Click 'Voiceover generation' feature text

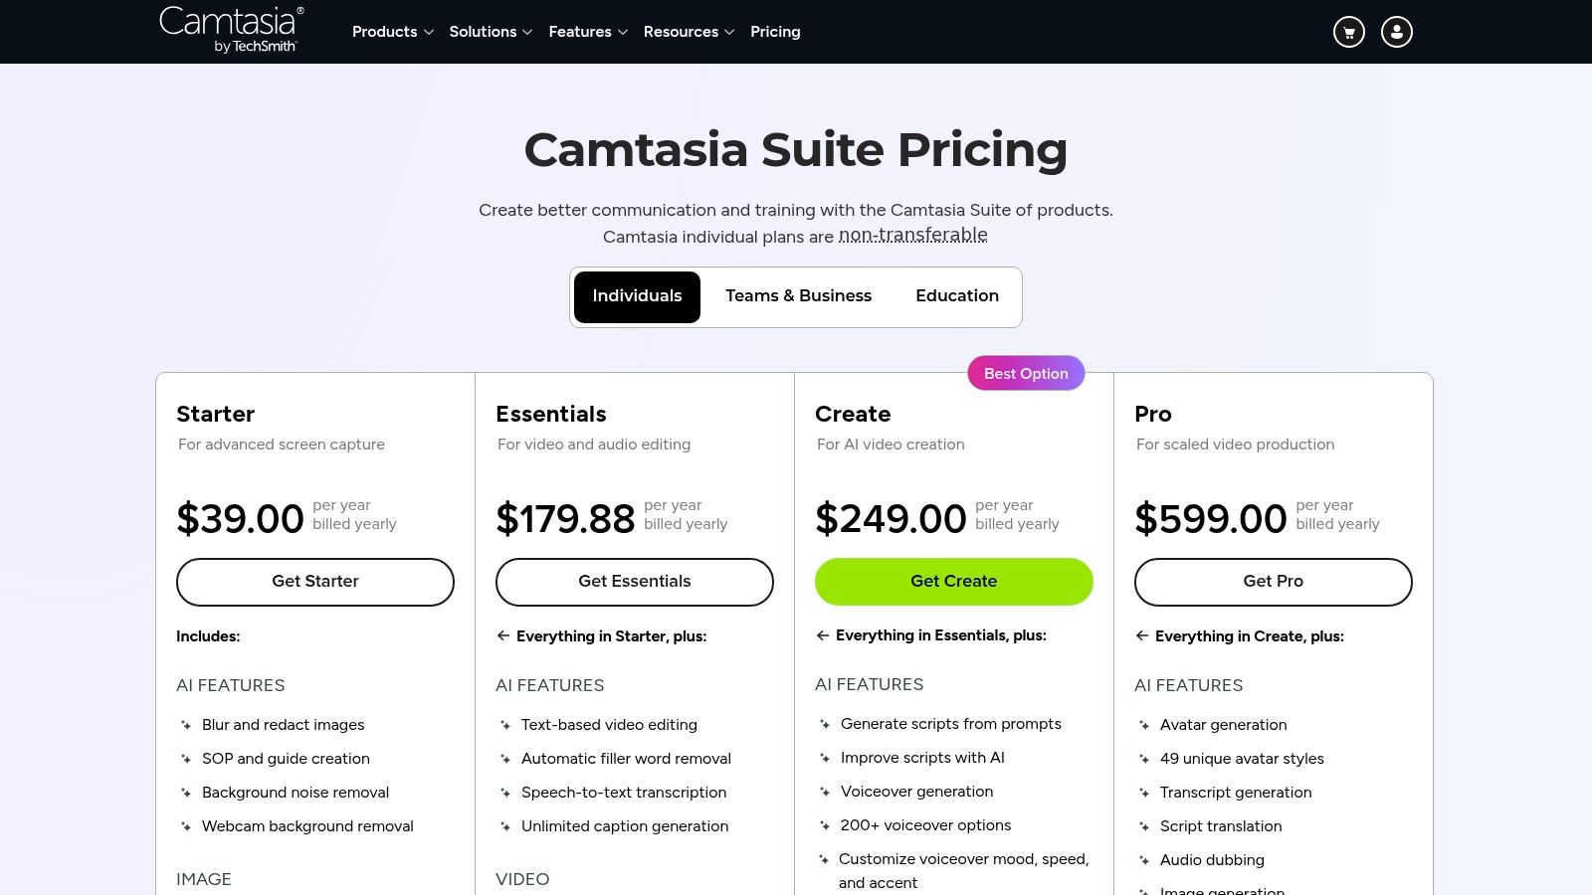point(916,792)
